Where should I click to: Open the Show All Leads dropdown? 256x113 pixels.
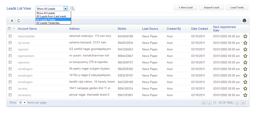click(65, 9)
